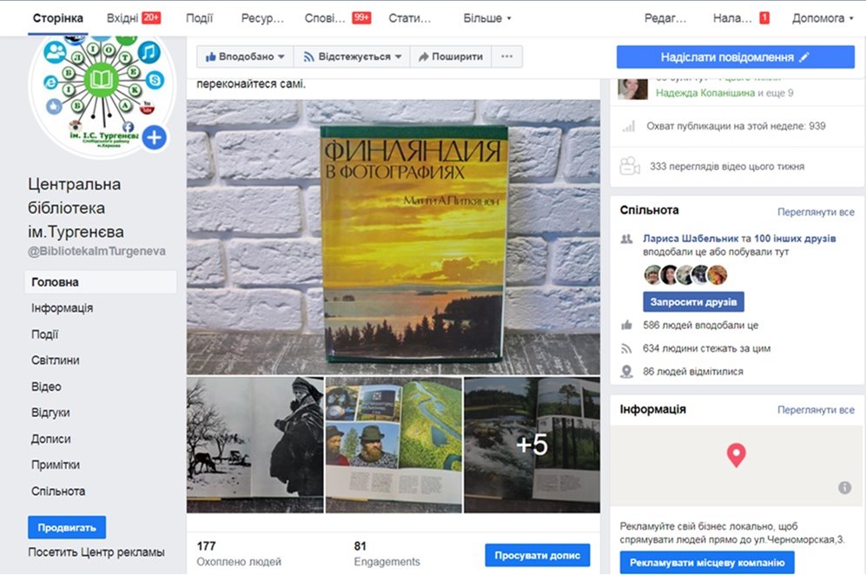The image size is (866, 575).
Task: Open the Події top tab
Action: click(x=200, y=18)
